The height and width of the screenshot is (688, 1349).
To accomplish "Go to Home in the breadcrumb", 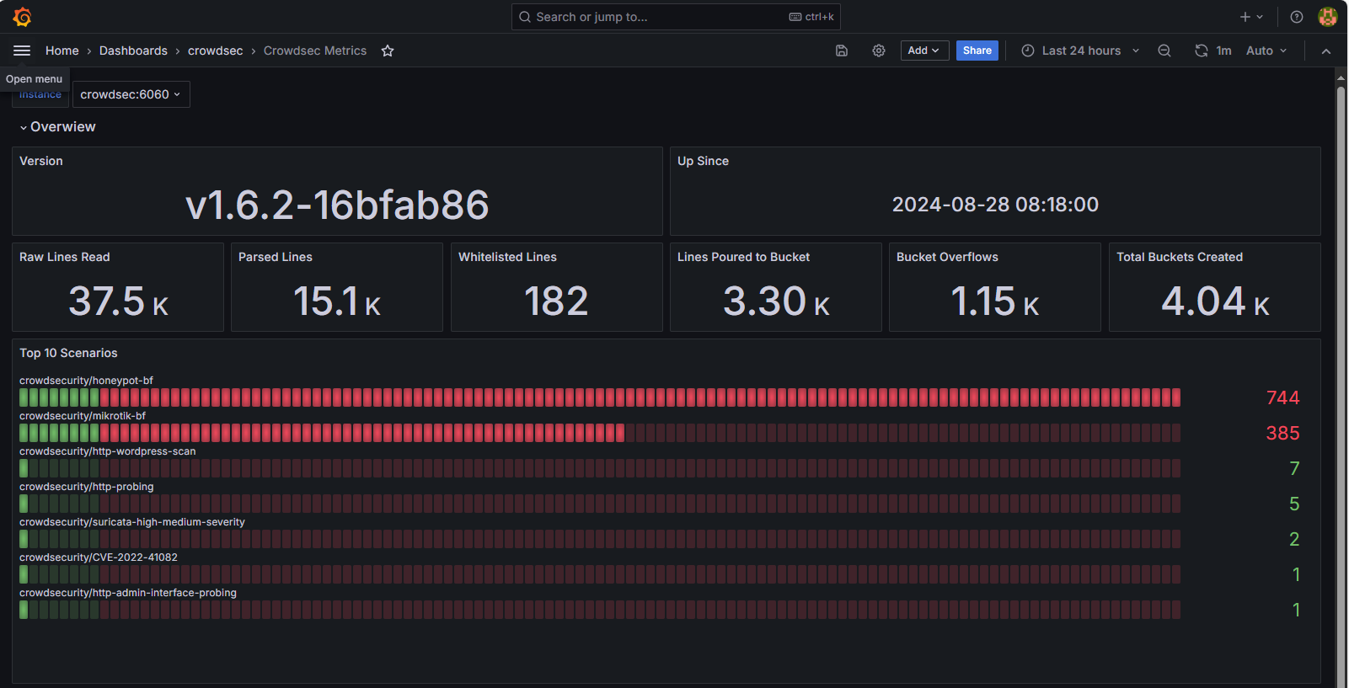I will (x=62, y=51).
